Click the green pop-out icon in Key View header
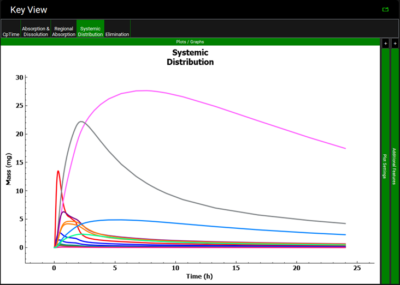Screen dimensions: 400x285 tap(386, 9)
